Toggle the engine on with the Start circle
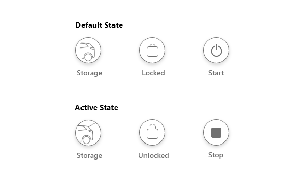307x191 pixels. tap(216, 51)
